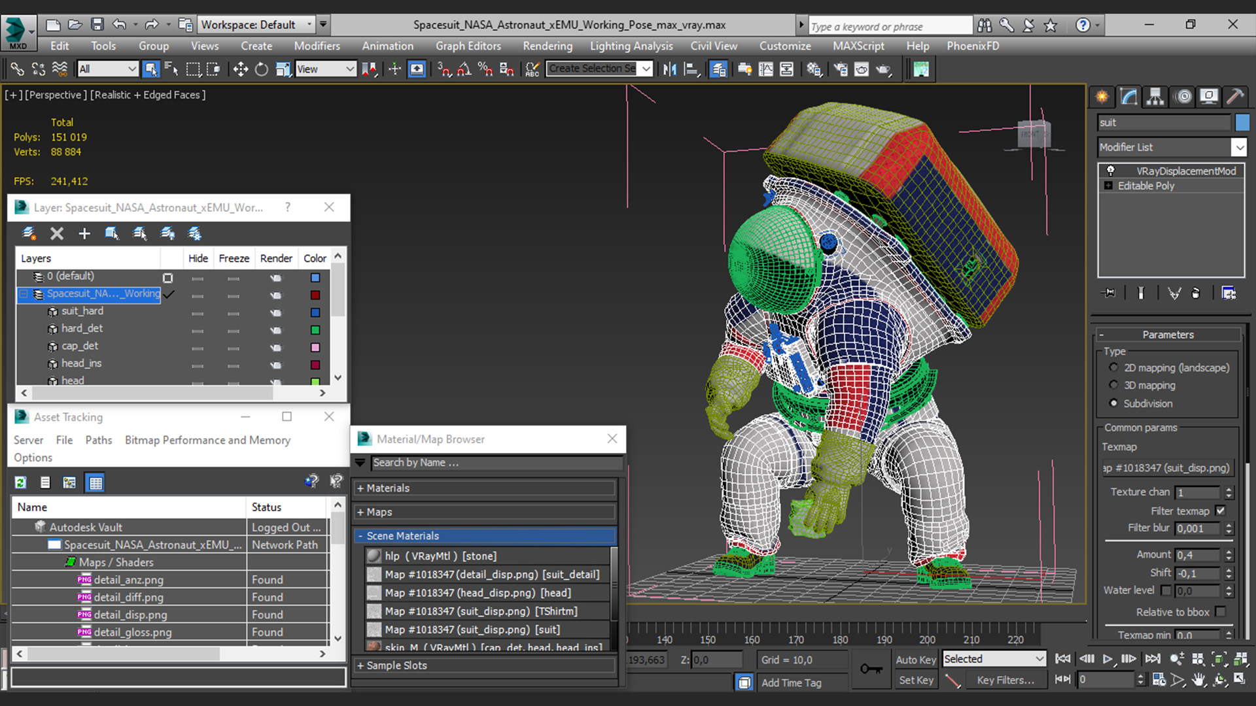Open the Motion command panel tab

coord(1183,97)
